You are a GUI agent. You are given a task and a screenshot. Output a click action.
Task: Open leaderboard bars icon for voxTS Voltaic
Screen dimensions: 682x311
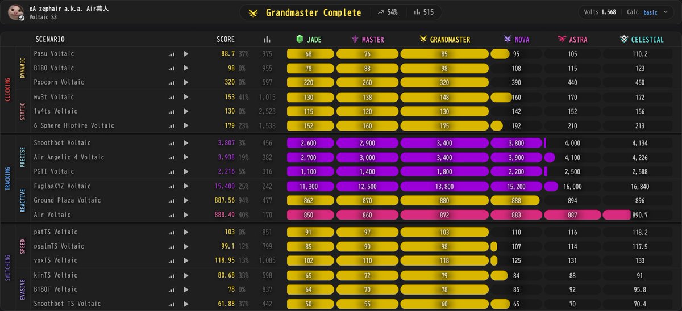[x=171, y=261]
